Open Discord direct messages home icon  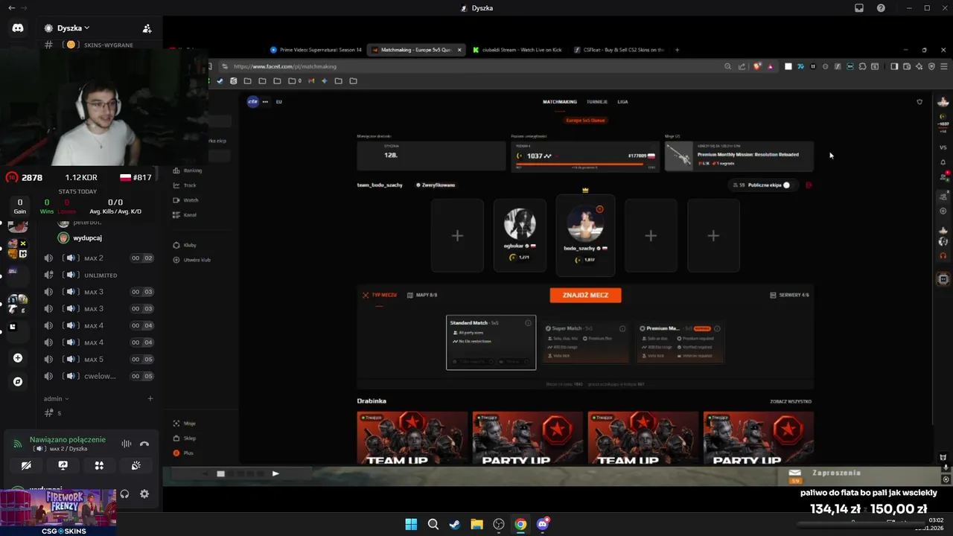[18, 28]
